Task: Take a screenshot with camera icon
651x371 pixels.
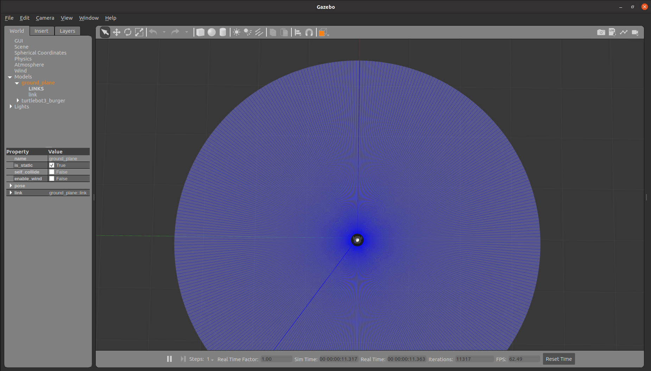Action: click(x=601, y=32)
